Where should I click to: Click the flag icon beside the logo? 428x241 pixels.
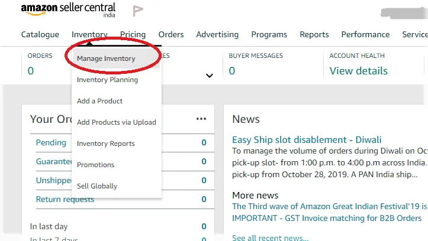138,11
